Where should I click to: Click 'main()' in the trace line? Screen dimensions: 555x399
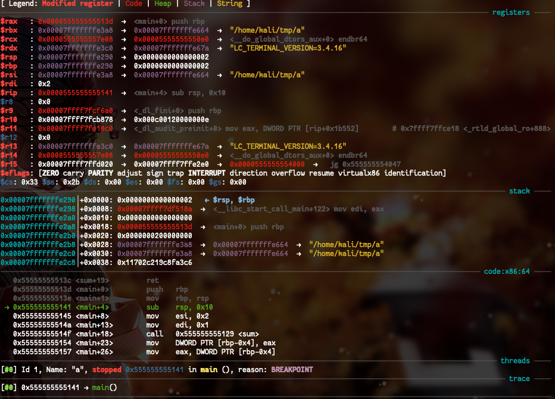(104, 387)
